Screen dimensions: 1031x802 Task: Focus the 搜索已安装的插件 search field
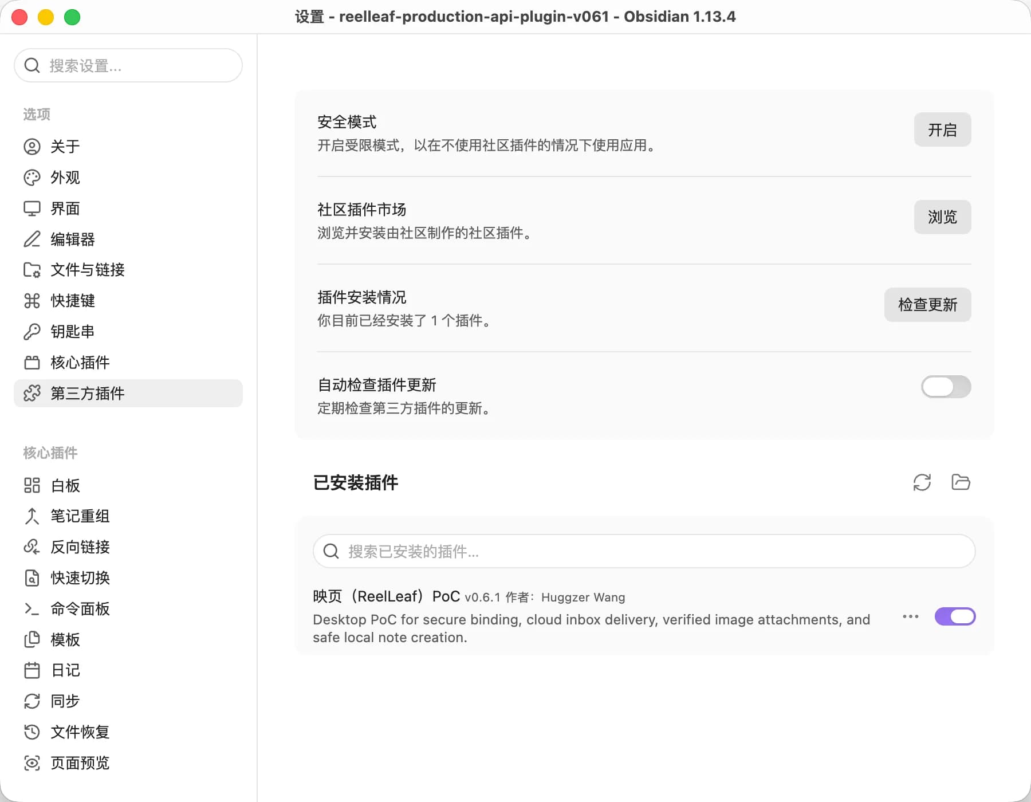pyautogui.click(x=644, y=552)
